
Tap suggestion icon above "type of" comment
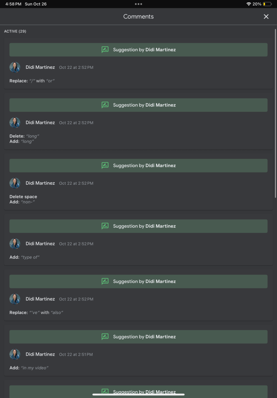(x=105, y=226)
